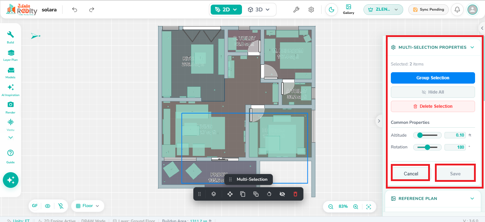Viewport: 485px width, 222px height.
Task: Adjust the Altitude slider
Action: click(x=427, y=135)
